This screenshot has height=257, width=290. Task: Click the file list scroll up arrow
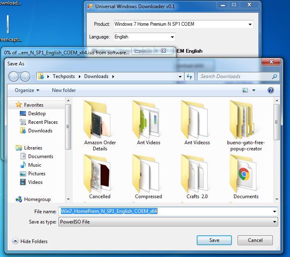click(277, 101)
